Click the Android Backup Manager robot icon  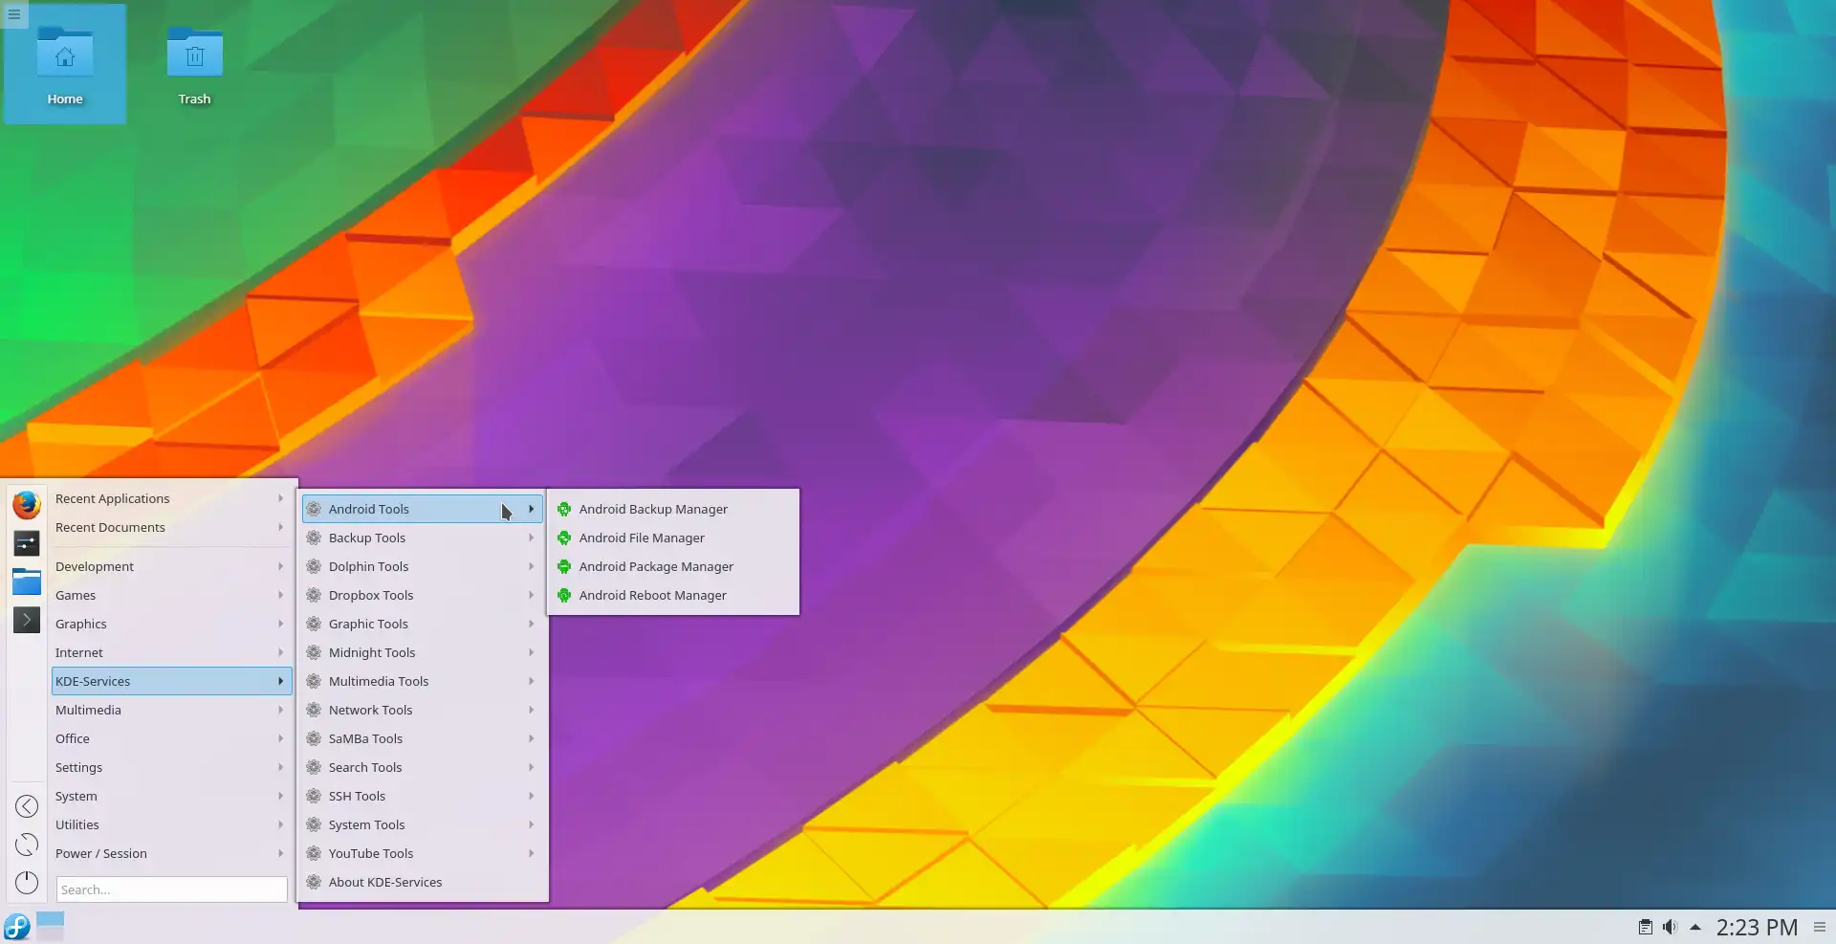click(564, 509)
